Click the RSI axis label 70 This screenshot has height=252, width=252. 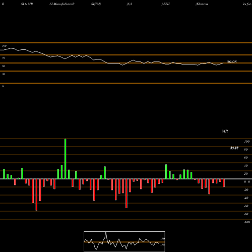tap(4, 58)
